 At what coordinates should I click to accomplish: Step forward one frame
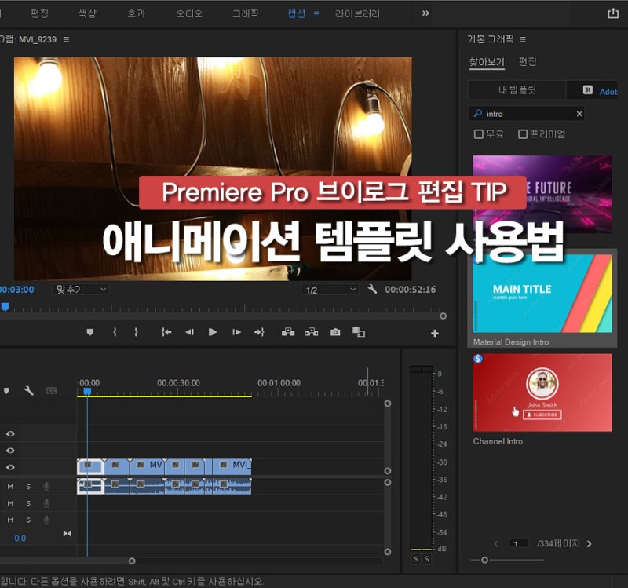coord(237,332)
